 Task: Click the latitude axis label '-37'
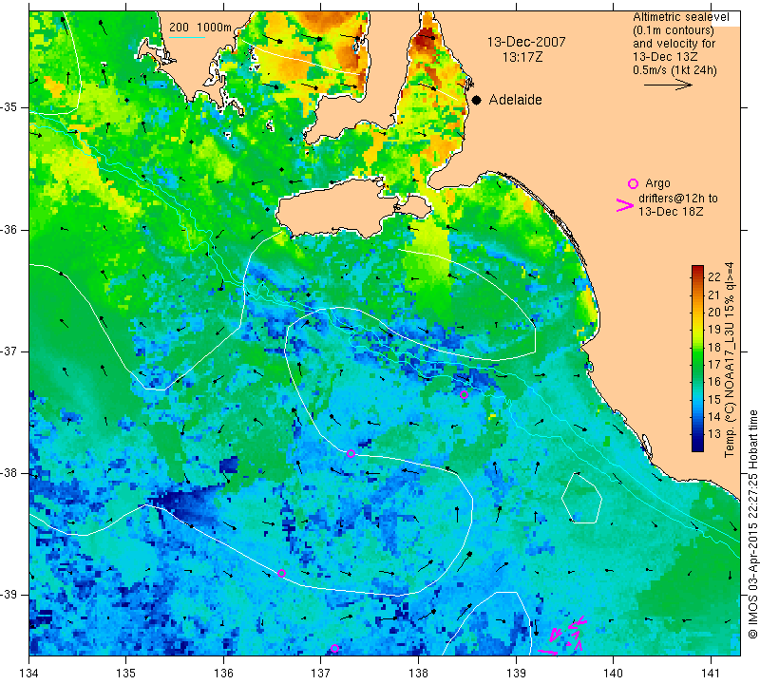[9, 351]
